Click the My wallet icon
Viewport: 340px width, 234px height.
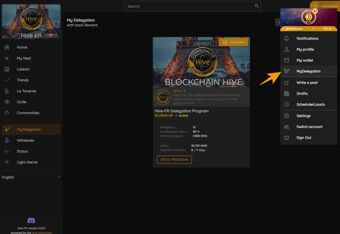pos(287,60)
